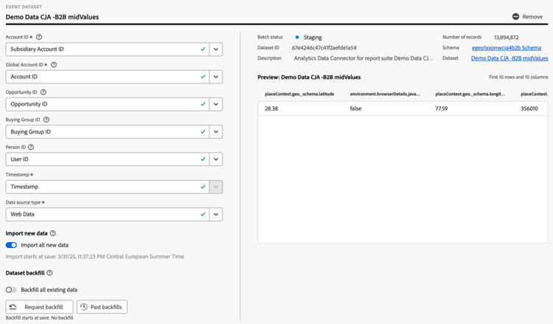Open the Schema link

click(507, 48)
